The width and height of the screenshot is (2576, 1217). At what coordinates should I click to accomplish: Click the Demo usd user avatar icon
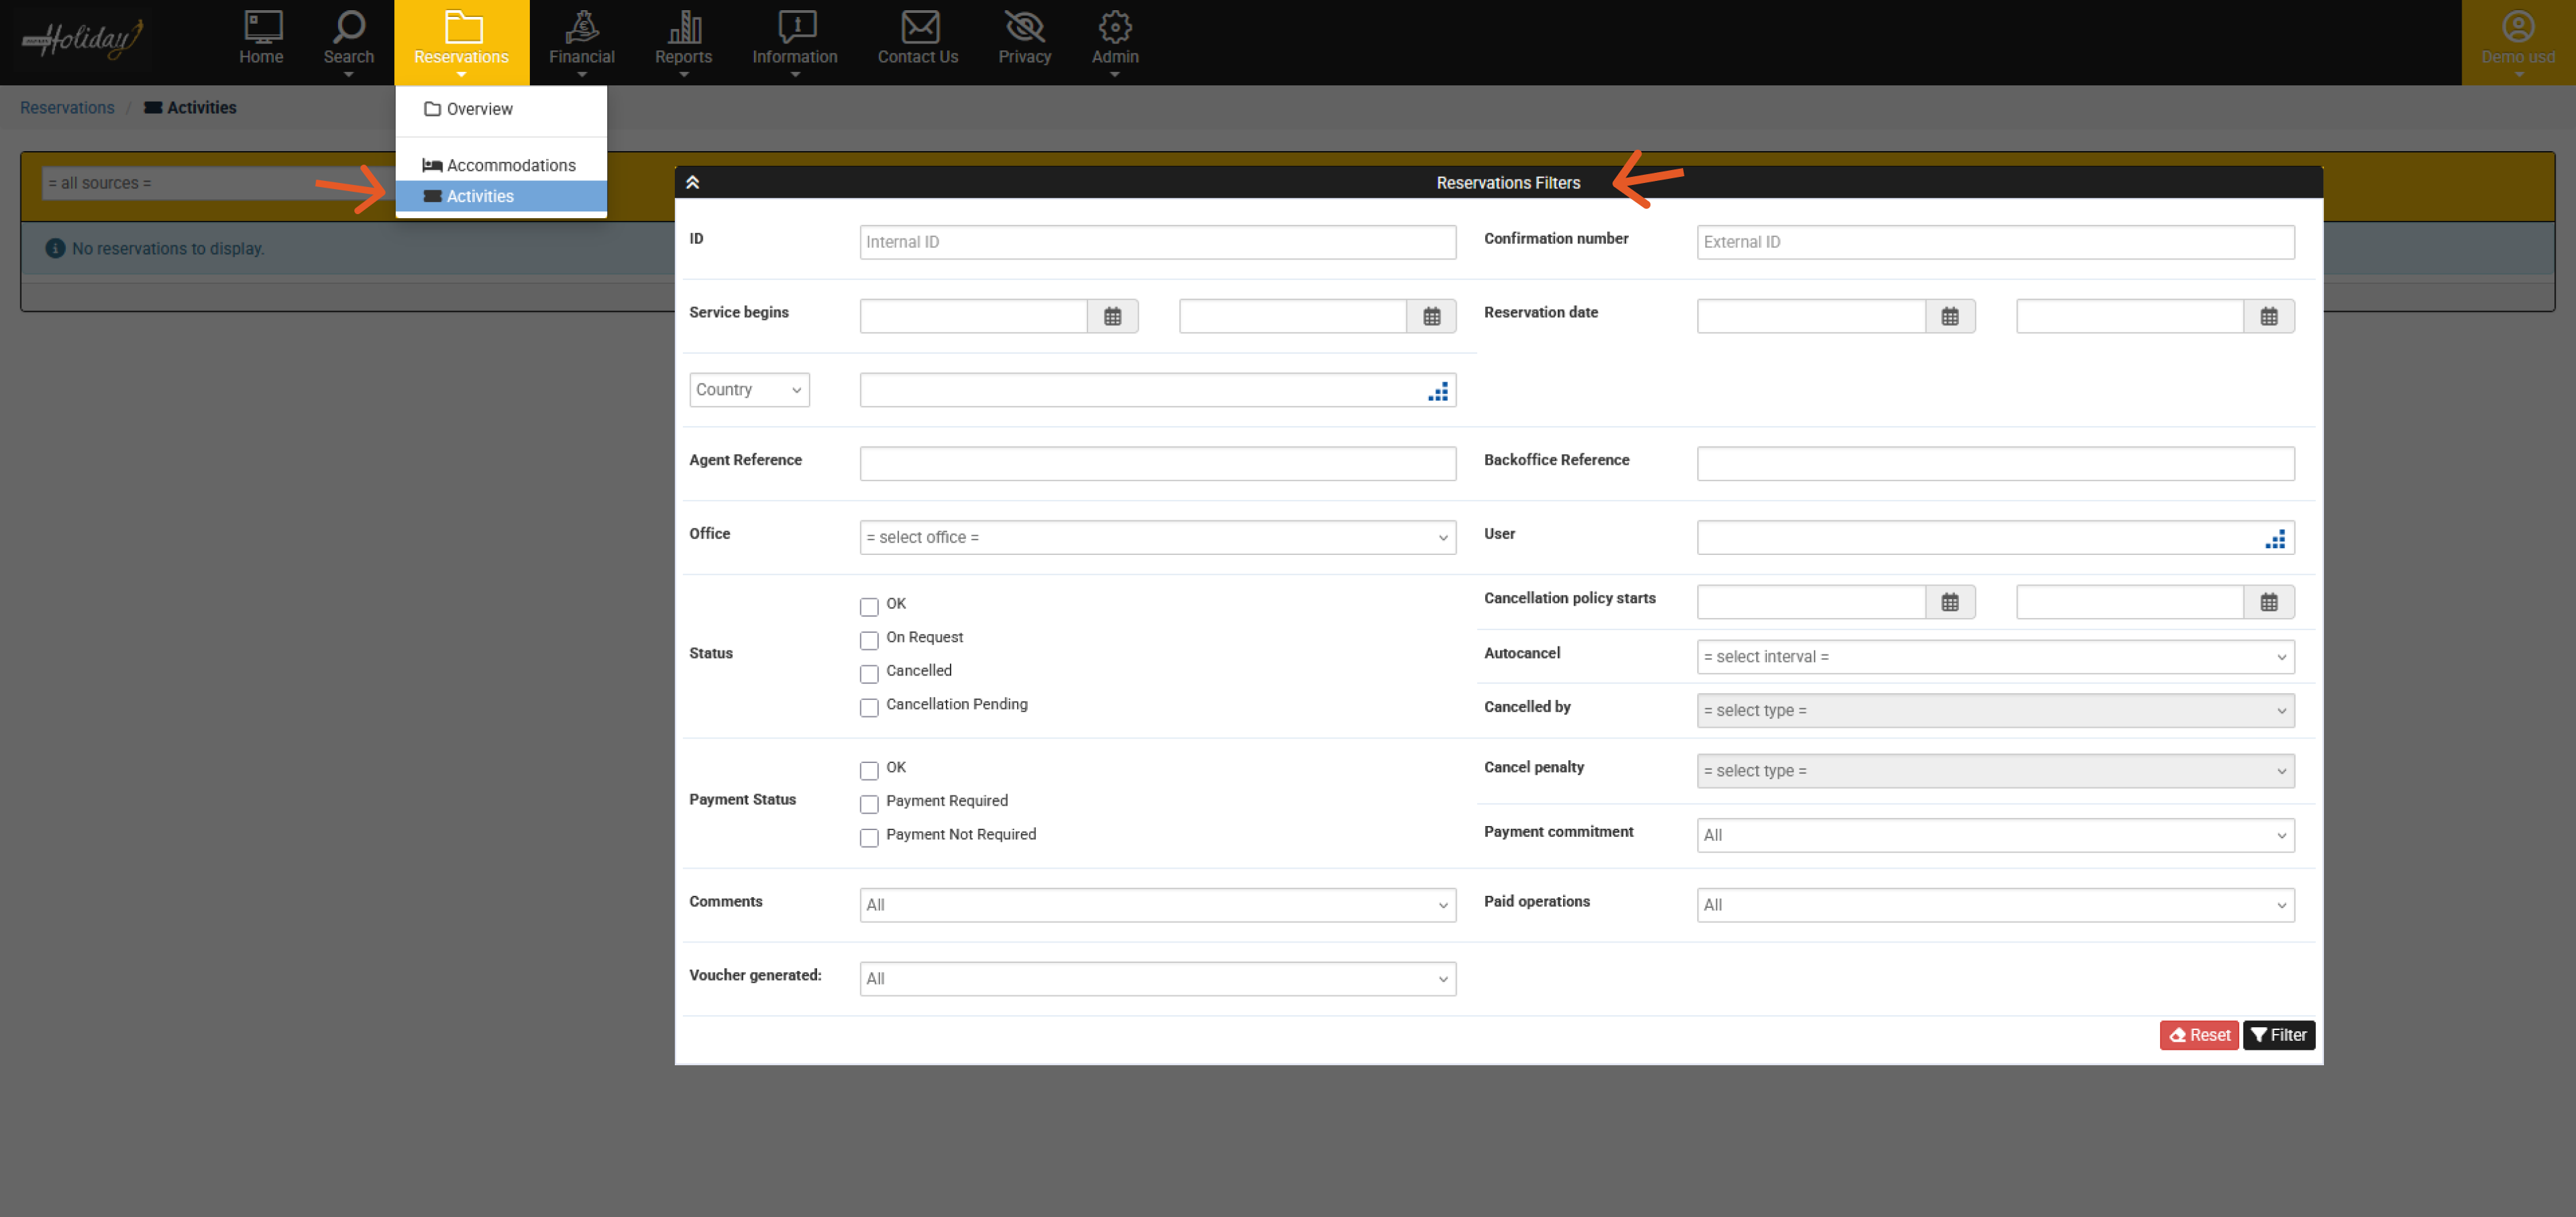point(2518,27)
